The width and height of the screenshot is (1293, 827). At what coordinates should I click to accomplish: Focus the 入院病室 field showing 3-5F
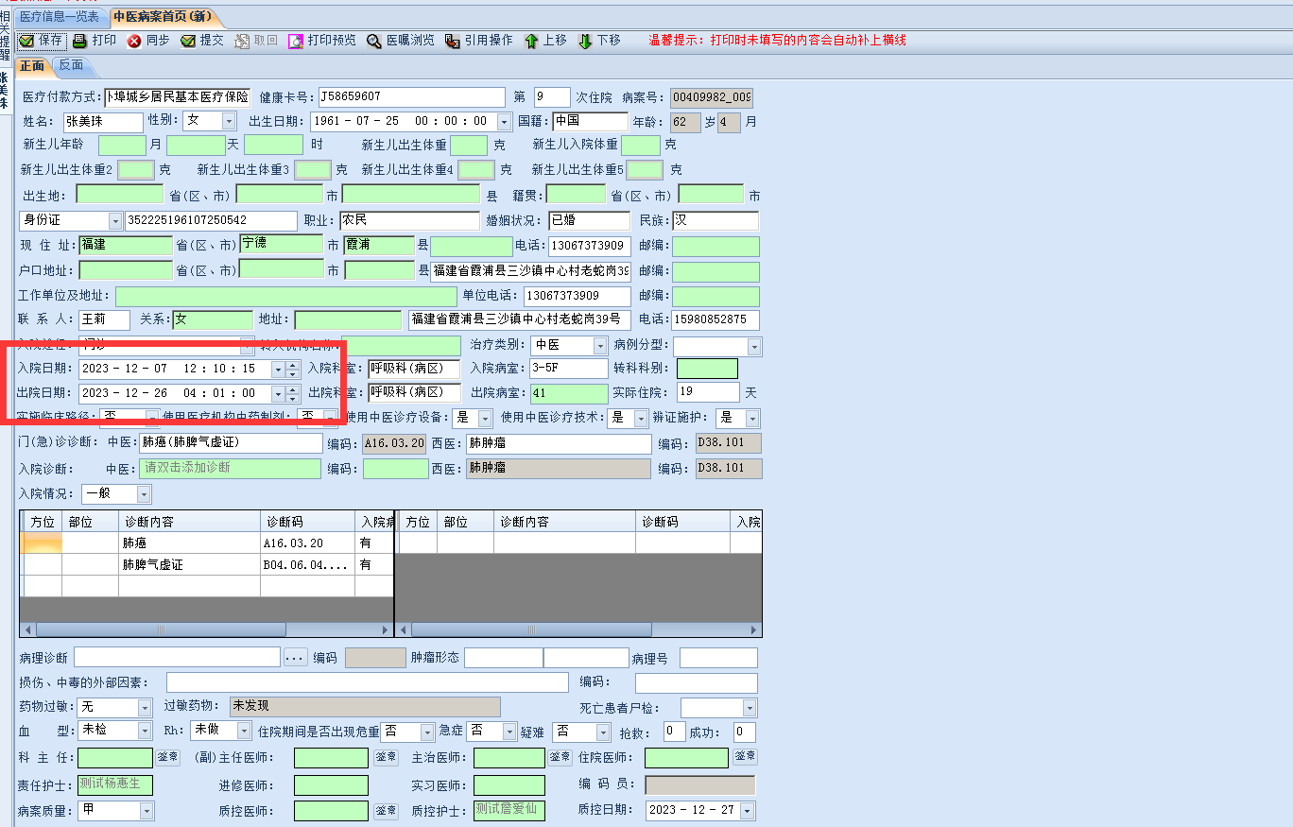[568, 369]
